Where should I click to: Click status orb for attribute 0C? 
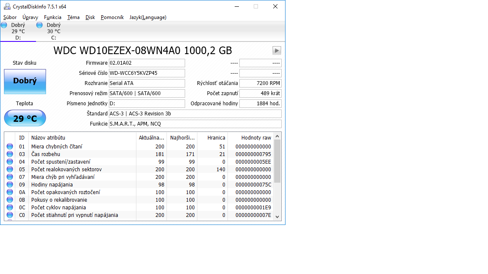point(10,207)
